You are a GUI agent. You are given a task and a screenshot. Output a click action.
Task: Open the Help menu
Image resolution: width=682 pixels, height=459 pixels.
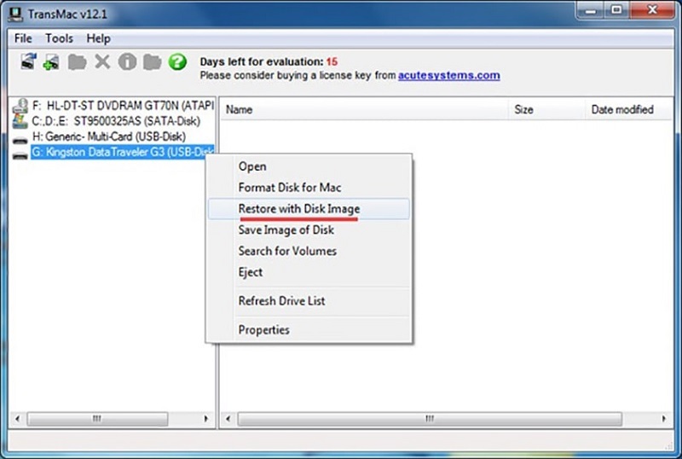point(99,38)
